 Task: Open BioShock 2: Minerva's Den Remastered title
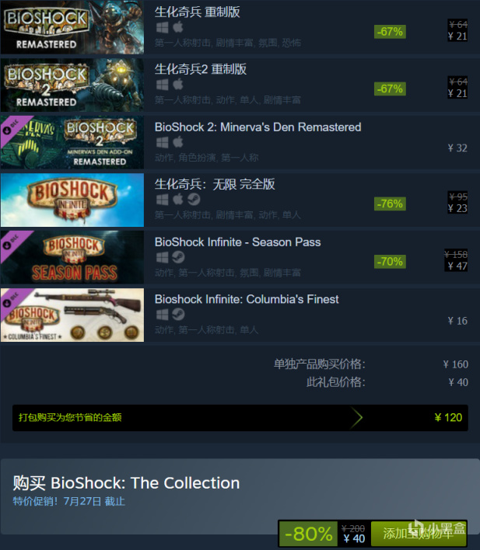tap(258, 127)
